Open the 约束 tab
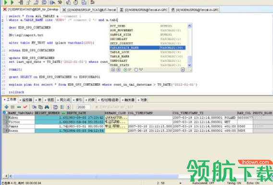Viewport: 273px width, 185px height. coord(90,100)
